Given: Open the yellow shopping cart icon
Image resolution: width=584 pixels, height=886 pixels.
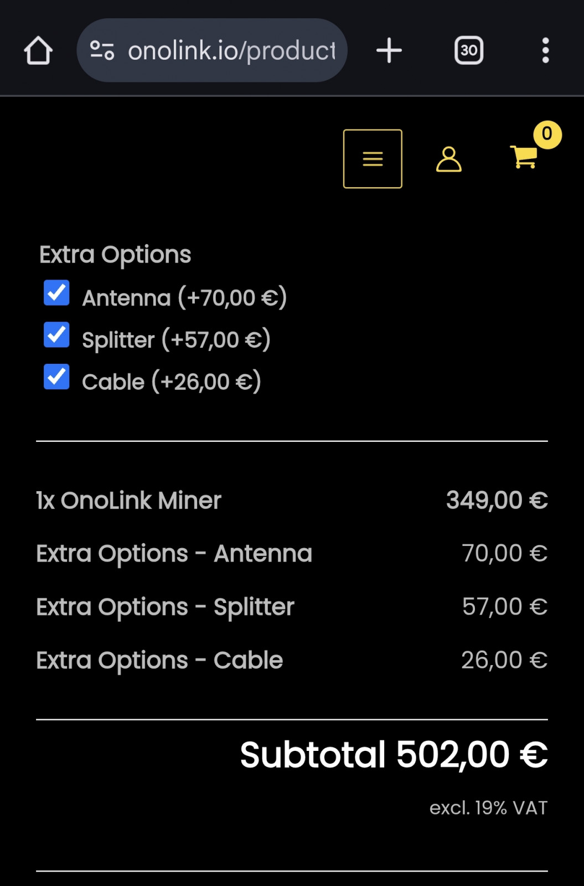Looking at the screenshot, I should pos(523,157).
